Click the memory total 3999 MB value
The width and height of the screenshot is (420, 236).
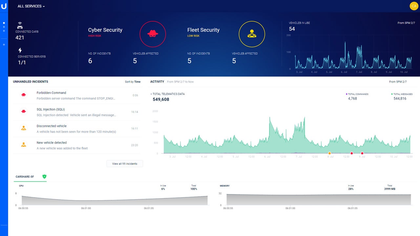pos(390,189)
